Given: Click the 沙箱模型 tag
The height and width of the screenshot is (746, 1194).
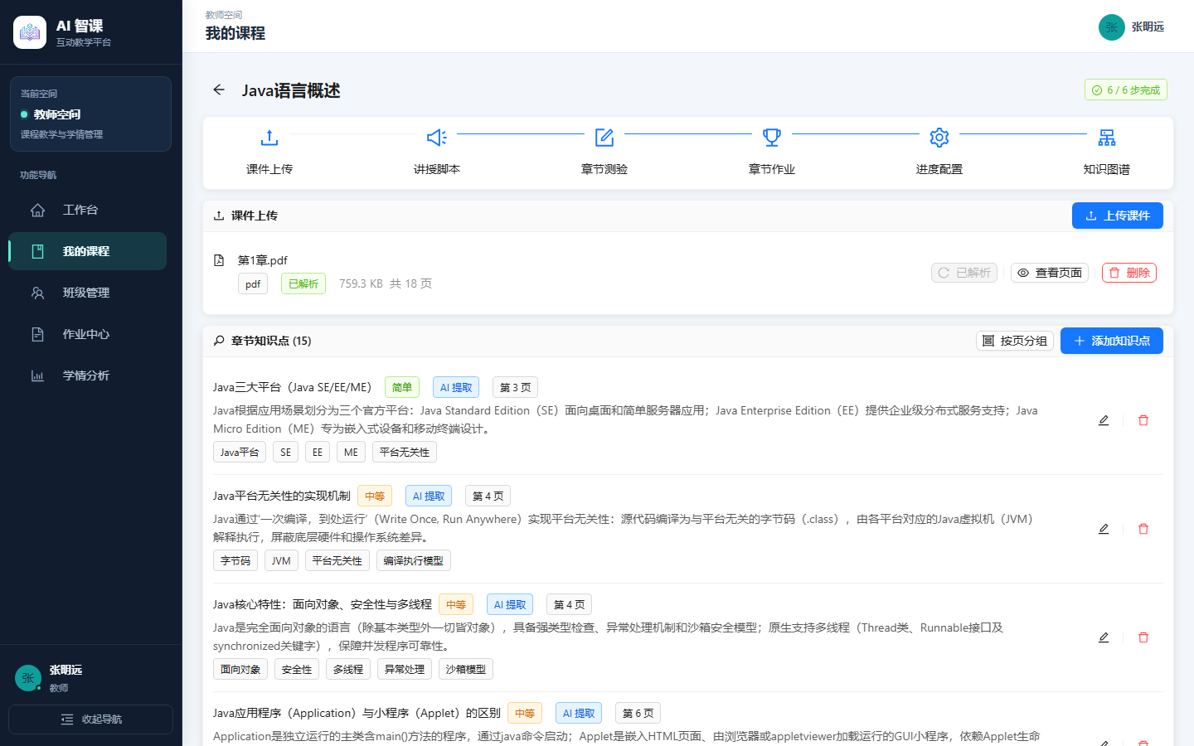Looking at the screenshot, I should pos(466,669).
